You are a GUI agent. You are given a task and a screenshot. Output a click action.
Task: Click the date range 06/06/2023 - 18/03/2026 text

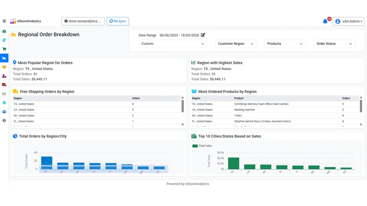click(179, 35)
